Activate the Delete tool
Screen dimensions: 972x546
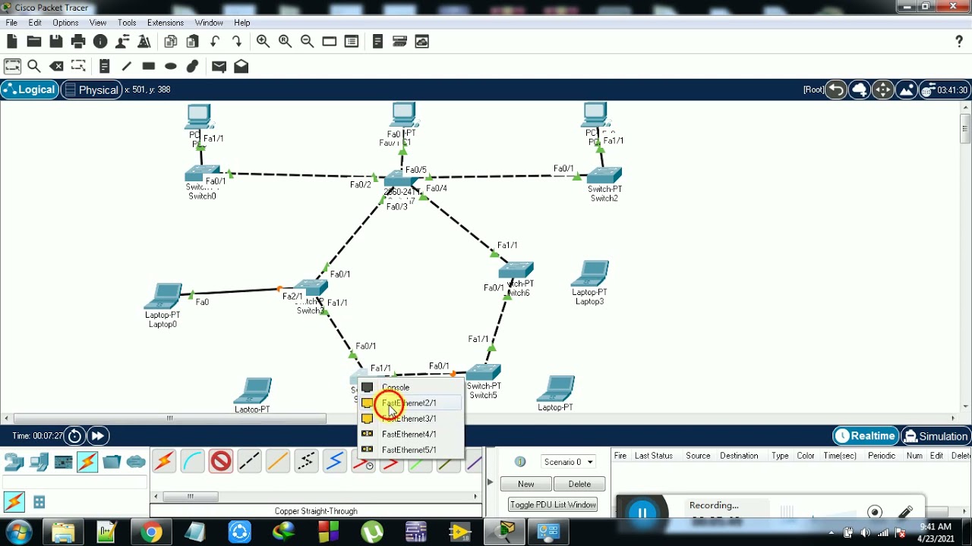point(56,67)
